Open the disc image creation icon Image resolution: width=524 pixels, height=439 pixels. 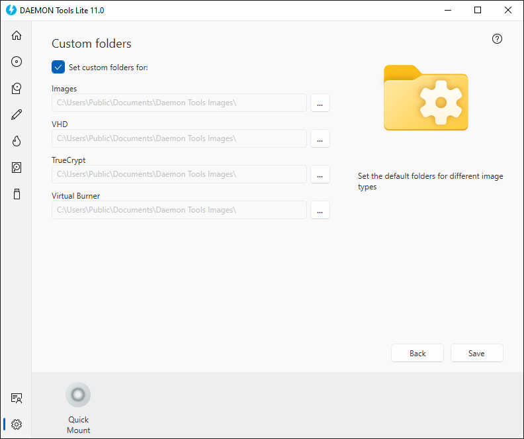coord(17,88)
